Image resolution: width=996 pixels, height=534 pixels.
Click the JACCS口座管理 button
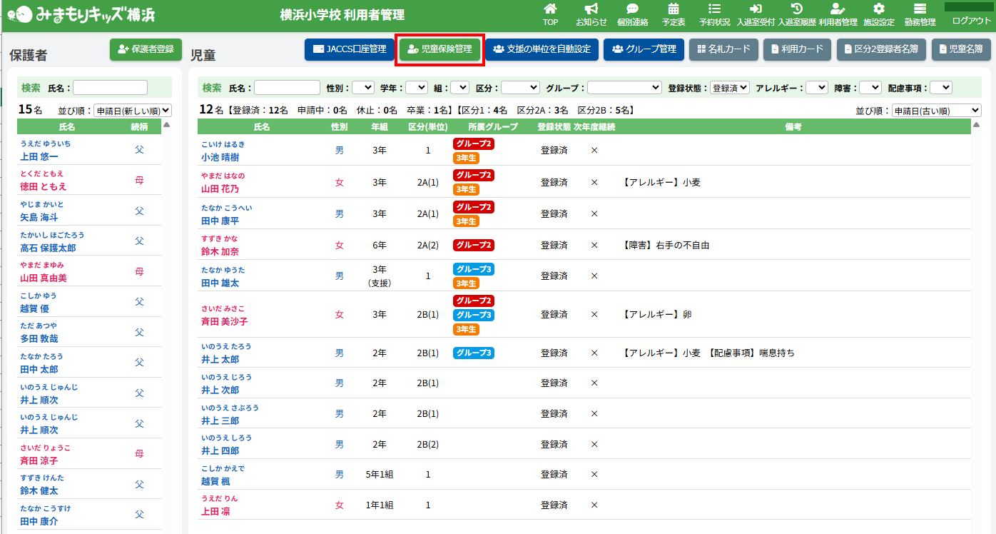pyautogui.click(x=349, y=49)
